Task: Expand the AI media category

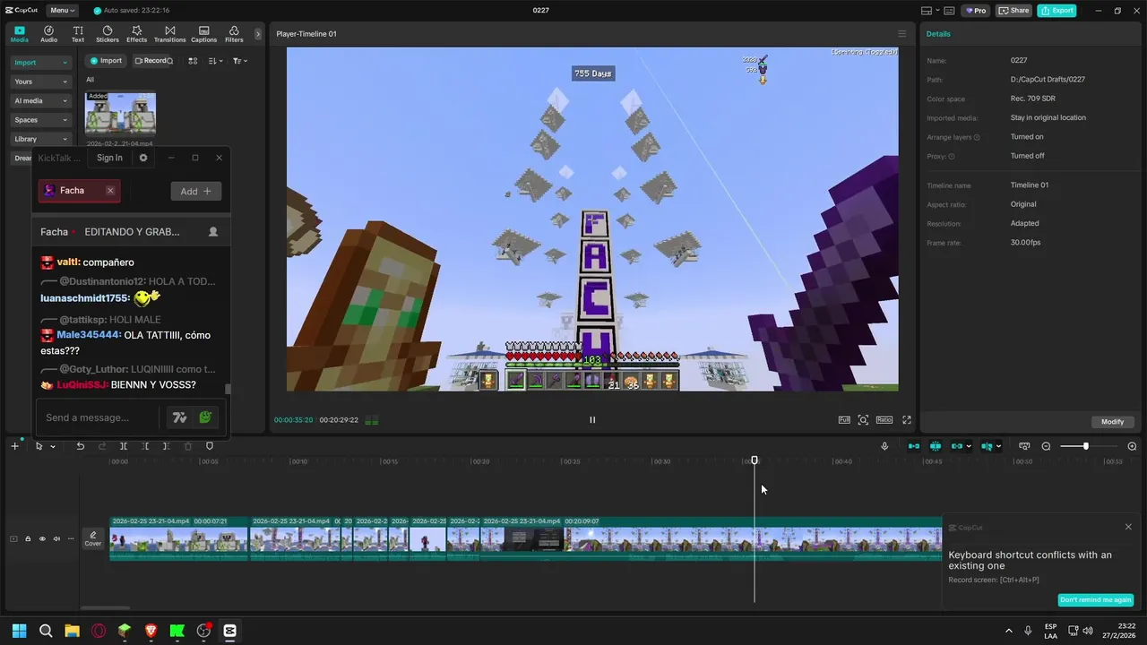Action: pyautogui.click(x=40, y=100)
